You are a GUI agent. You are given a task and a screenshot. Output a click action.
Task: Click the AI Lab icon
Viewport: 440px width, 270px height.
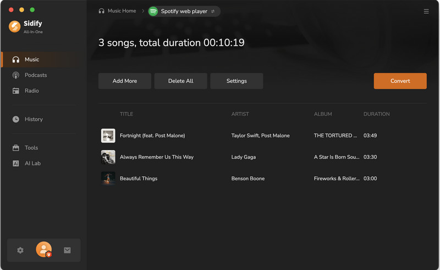click(16, 164)
